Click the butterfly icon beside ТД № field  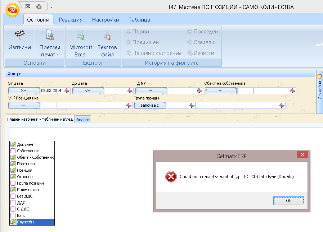pyautogui.click(x=199, y=91)
